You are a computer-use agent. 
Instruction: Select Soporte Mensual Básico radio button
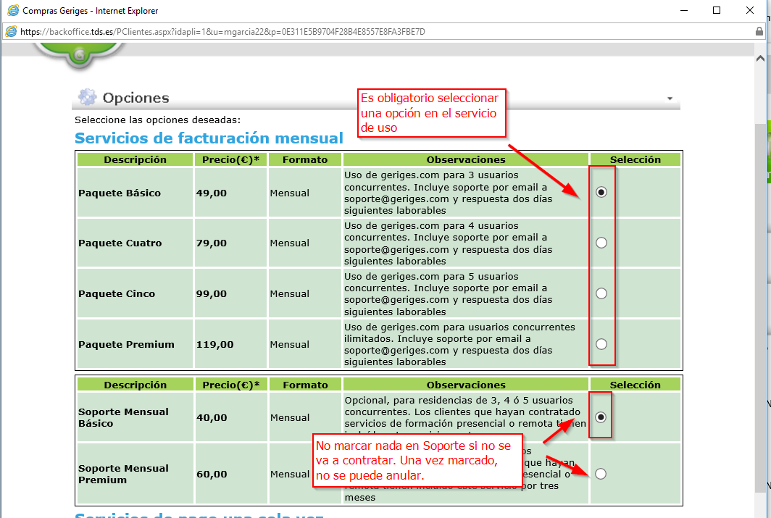tap(601, 417)
